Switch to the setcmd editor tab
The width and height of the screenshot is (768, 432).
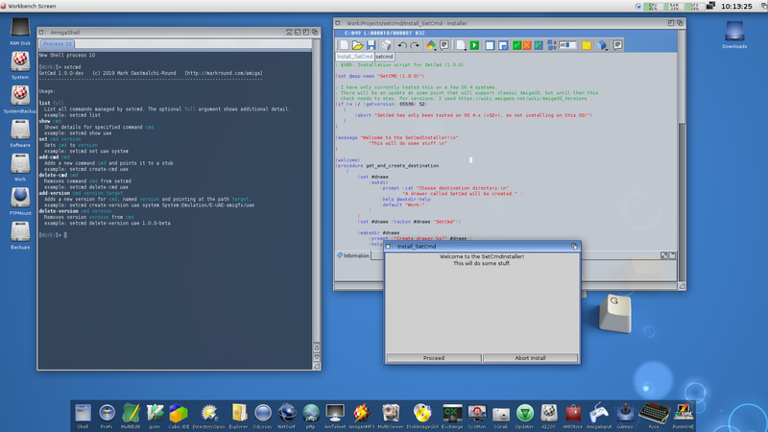point(384,57)
